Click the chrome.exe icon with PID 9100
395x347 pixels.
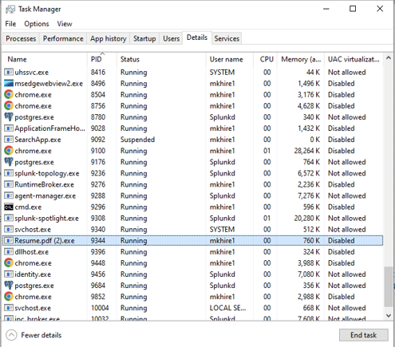tap(9, 151)
